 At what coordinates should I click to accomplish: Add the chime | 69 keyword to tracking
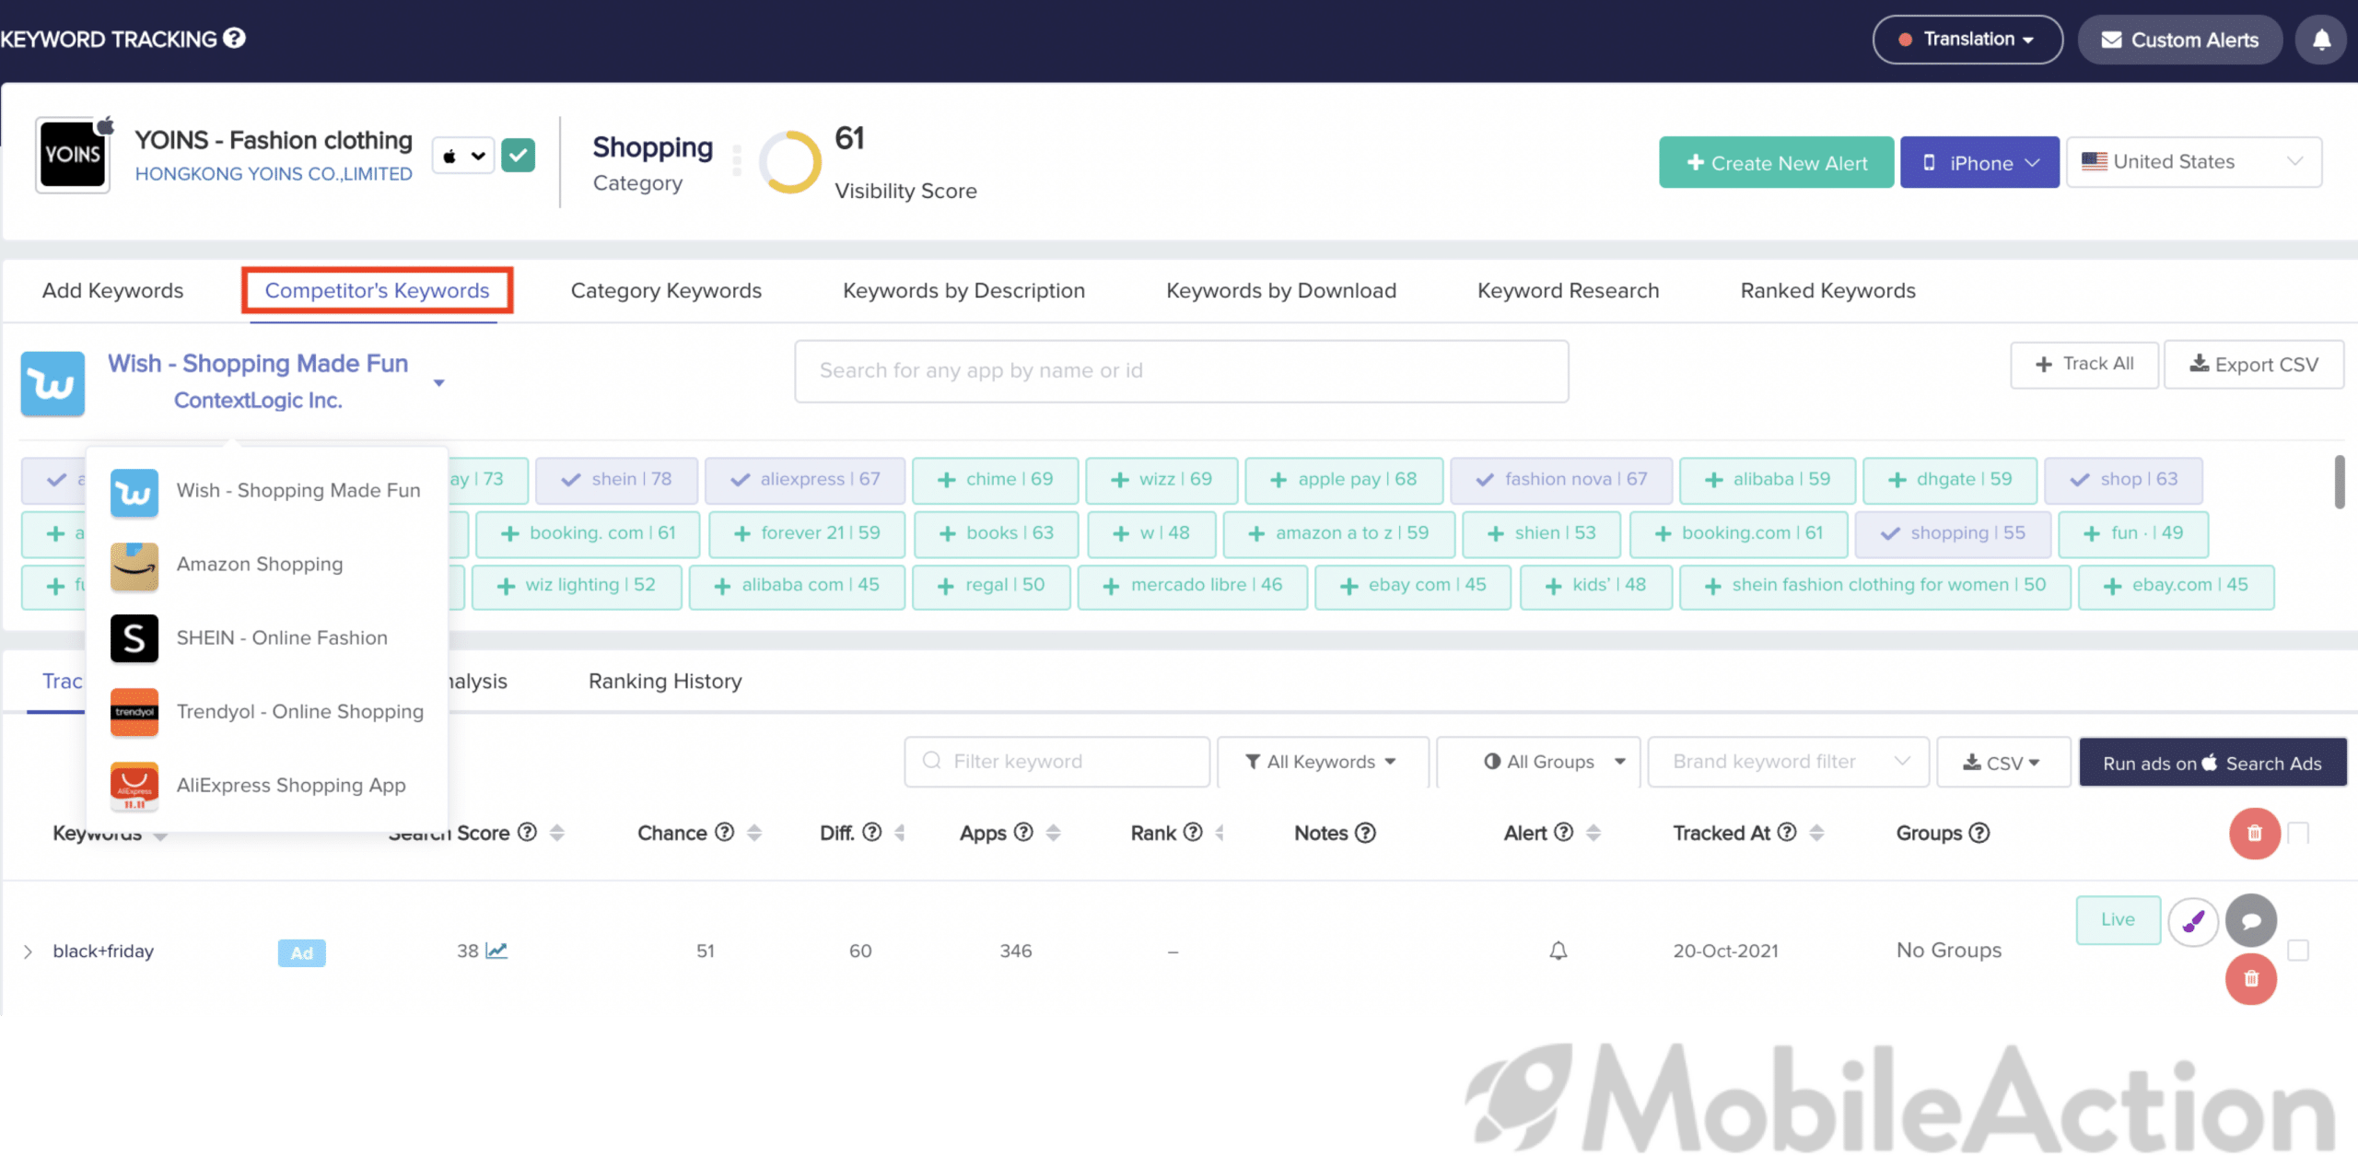995,480
